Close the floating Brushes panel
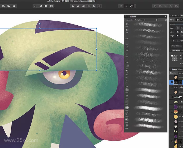The image size is (183, 148). [x=126, y=16]
